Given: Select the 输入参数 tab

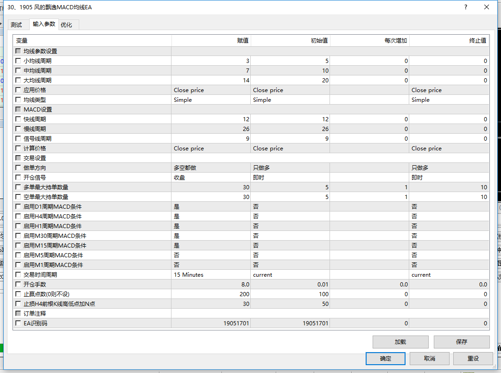Looking at the screenshot, I should point(44,24).
